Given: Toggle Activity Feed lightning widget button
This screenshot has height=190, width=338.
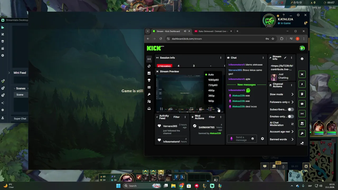Looking at the screenshot, I should click(302, 84).
